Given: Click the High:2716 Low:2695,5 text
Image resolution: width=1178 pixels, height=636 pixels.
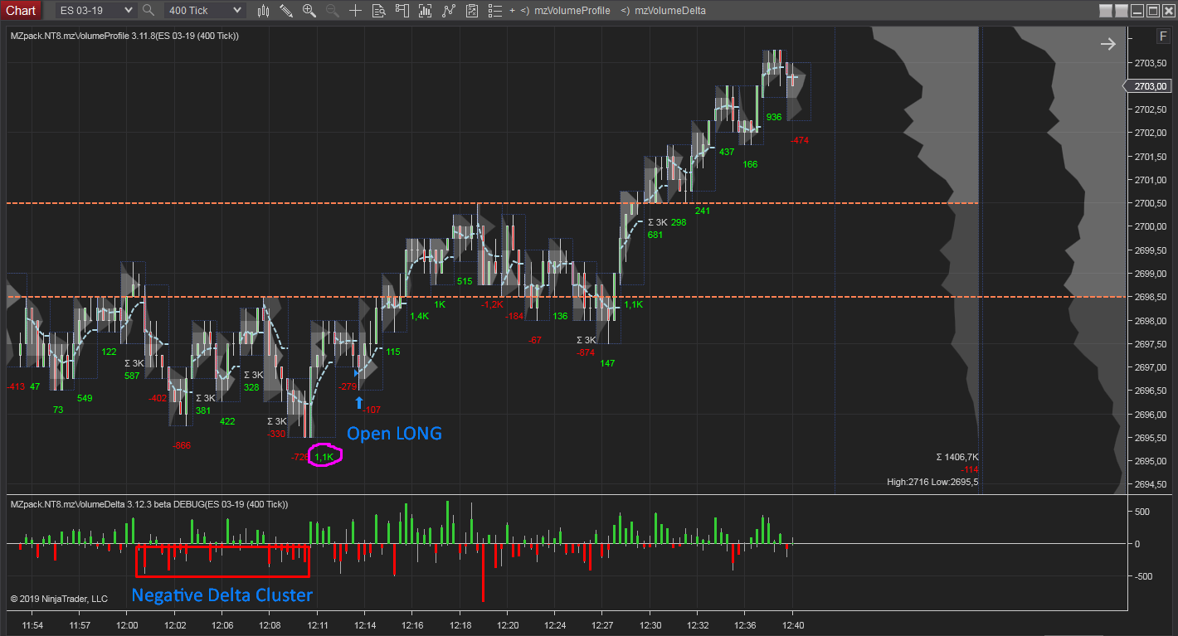Looking at the screenshot, I should click(933, 482).
